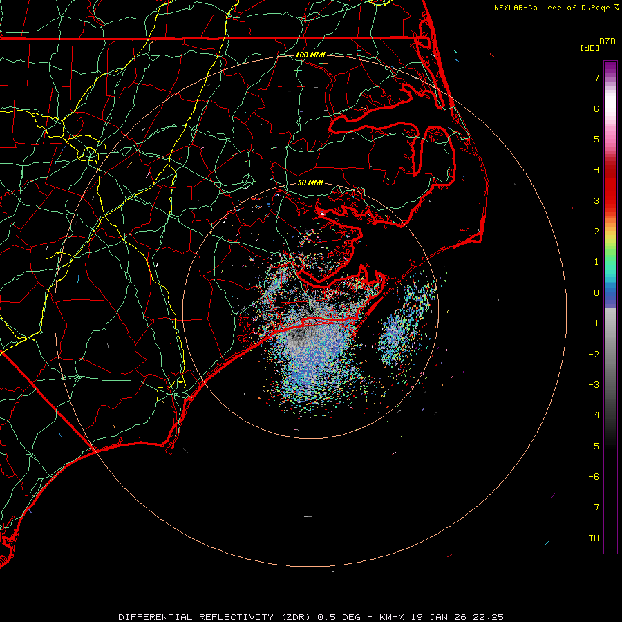Click the 7 value on the color scale
This screenshot has width=622, height=622.
[596, 77]
